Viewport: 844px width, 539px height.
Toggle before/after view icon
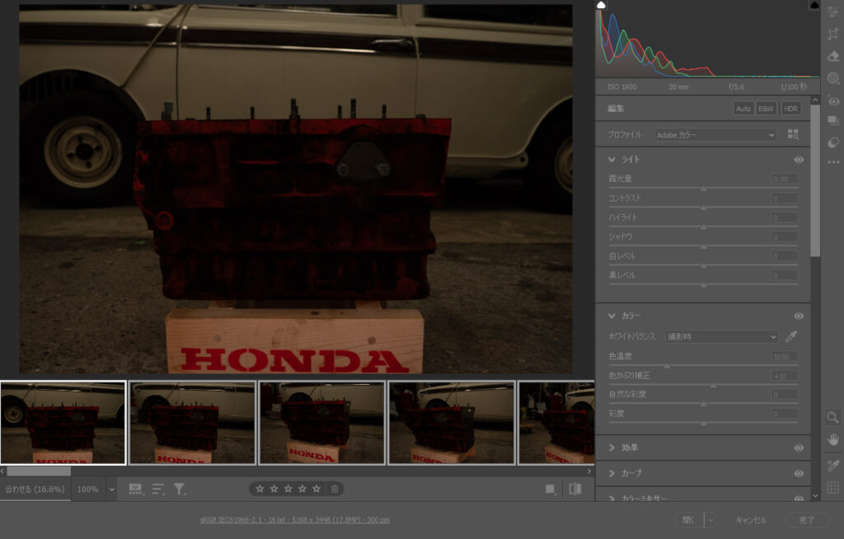(574, 489)
